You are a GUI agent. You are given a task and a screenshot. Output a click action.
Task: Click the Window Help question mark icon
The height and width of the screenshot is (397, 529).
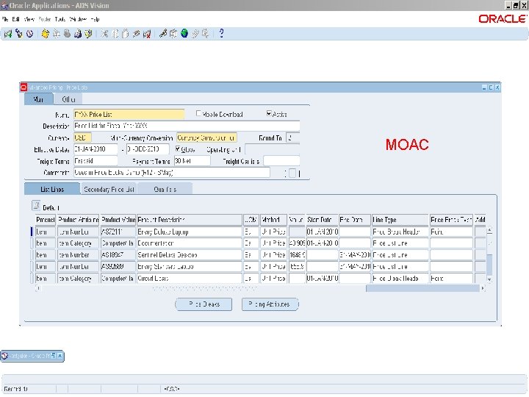tap(221, 33)
